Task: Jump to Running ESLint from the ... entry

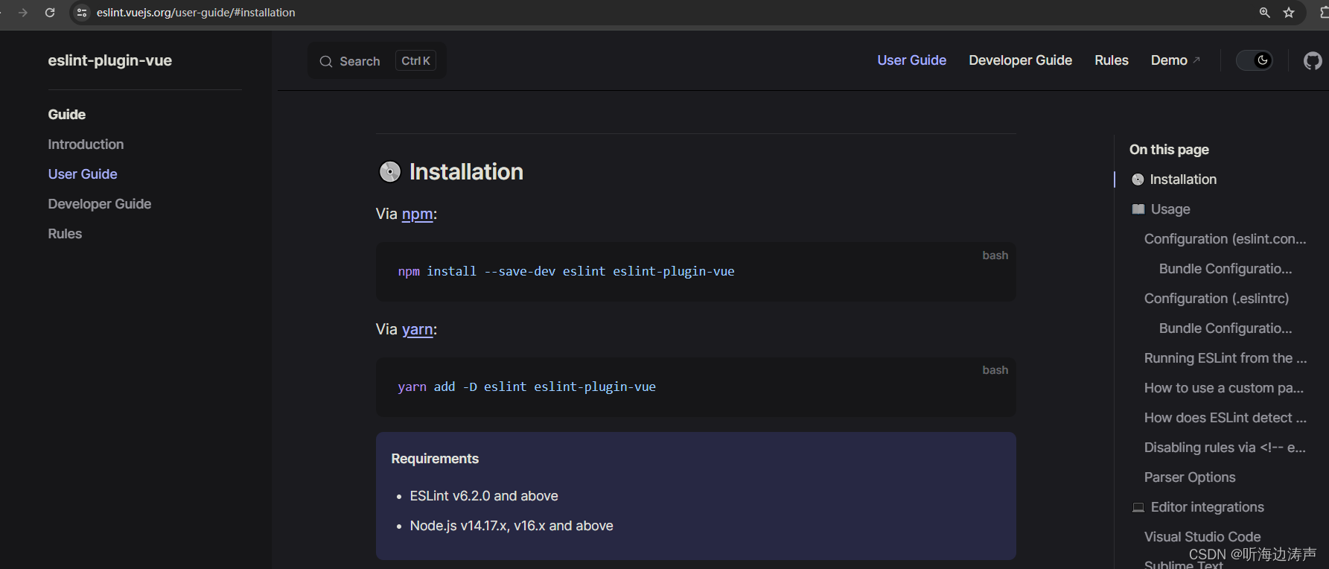Action: pyautogui.click(x=1226, y=358)
